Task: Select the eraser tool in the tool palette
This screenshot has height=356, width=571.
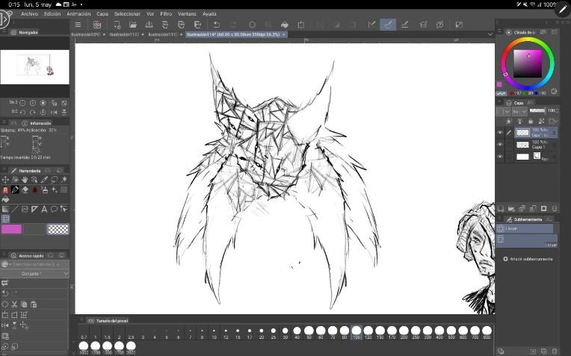Action: tap(25, 190)
